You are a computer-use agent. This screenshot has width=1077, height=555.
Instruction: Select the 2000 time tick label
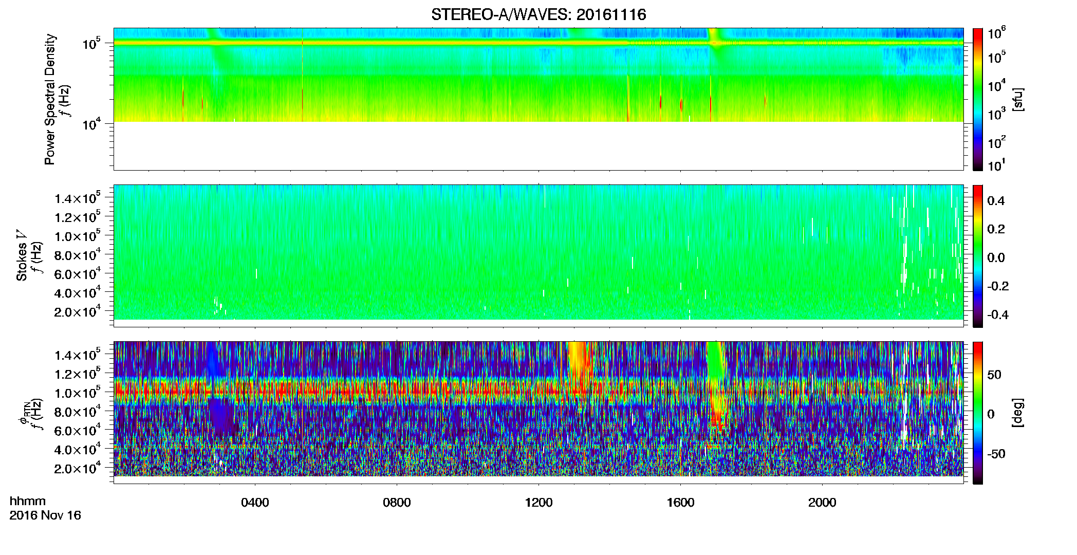click(x=822, y=503)
